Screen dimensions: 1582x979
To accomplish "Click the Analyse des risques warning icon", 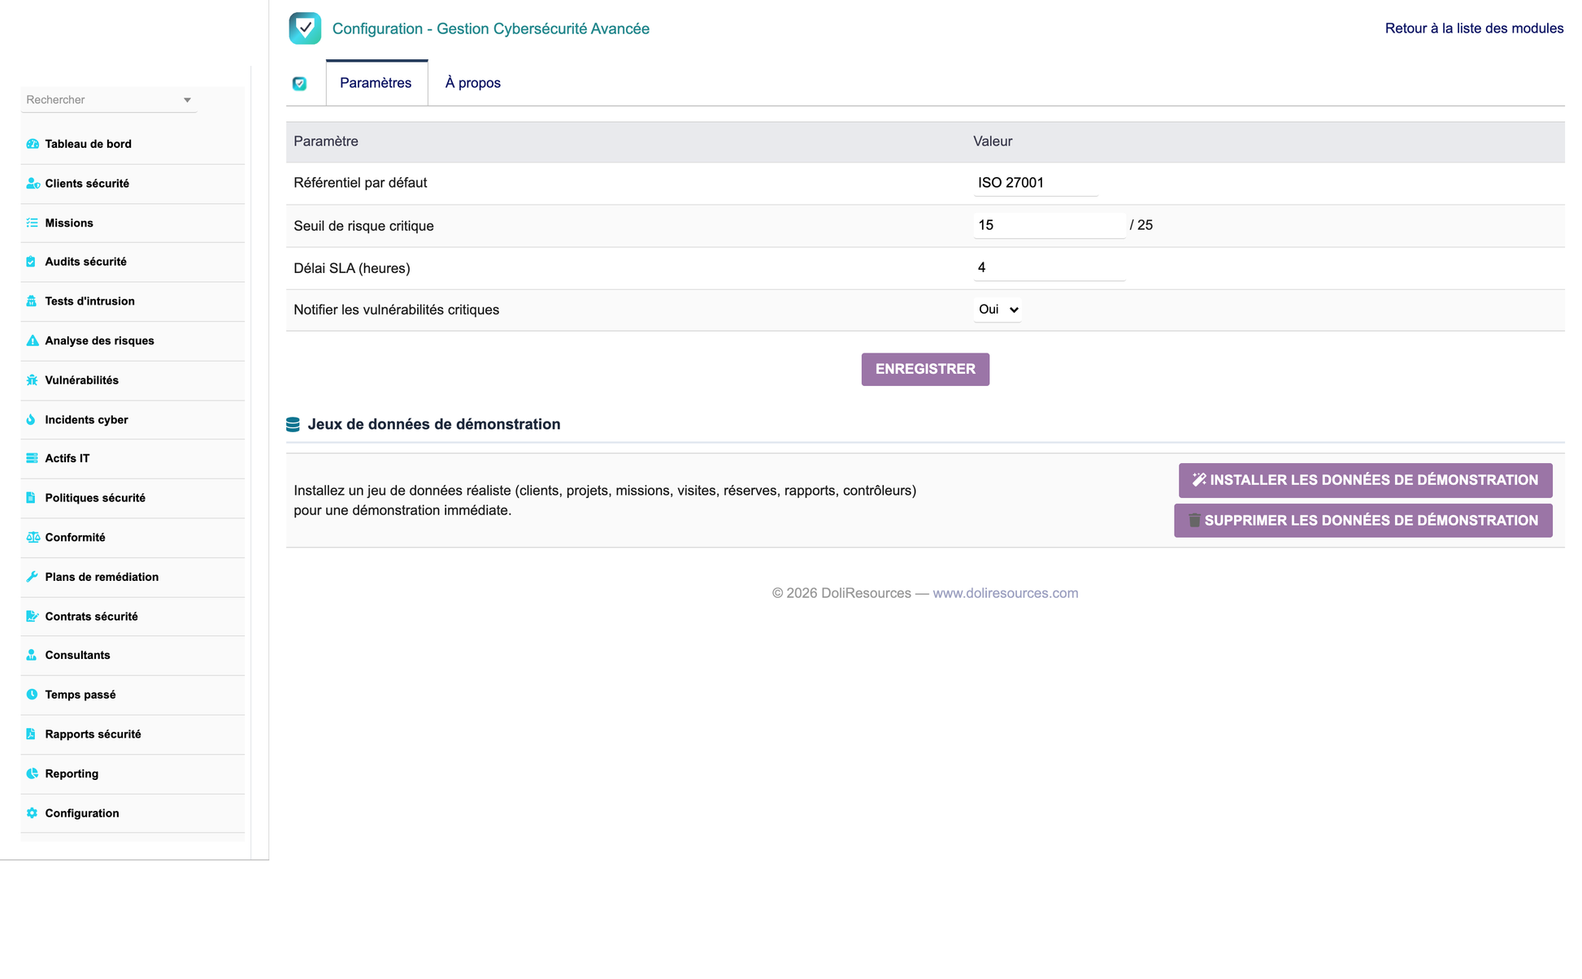I will click(33, 340).
